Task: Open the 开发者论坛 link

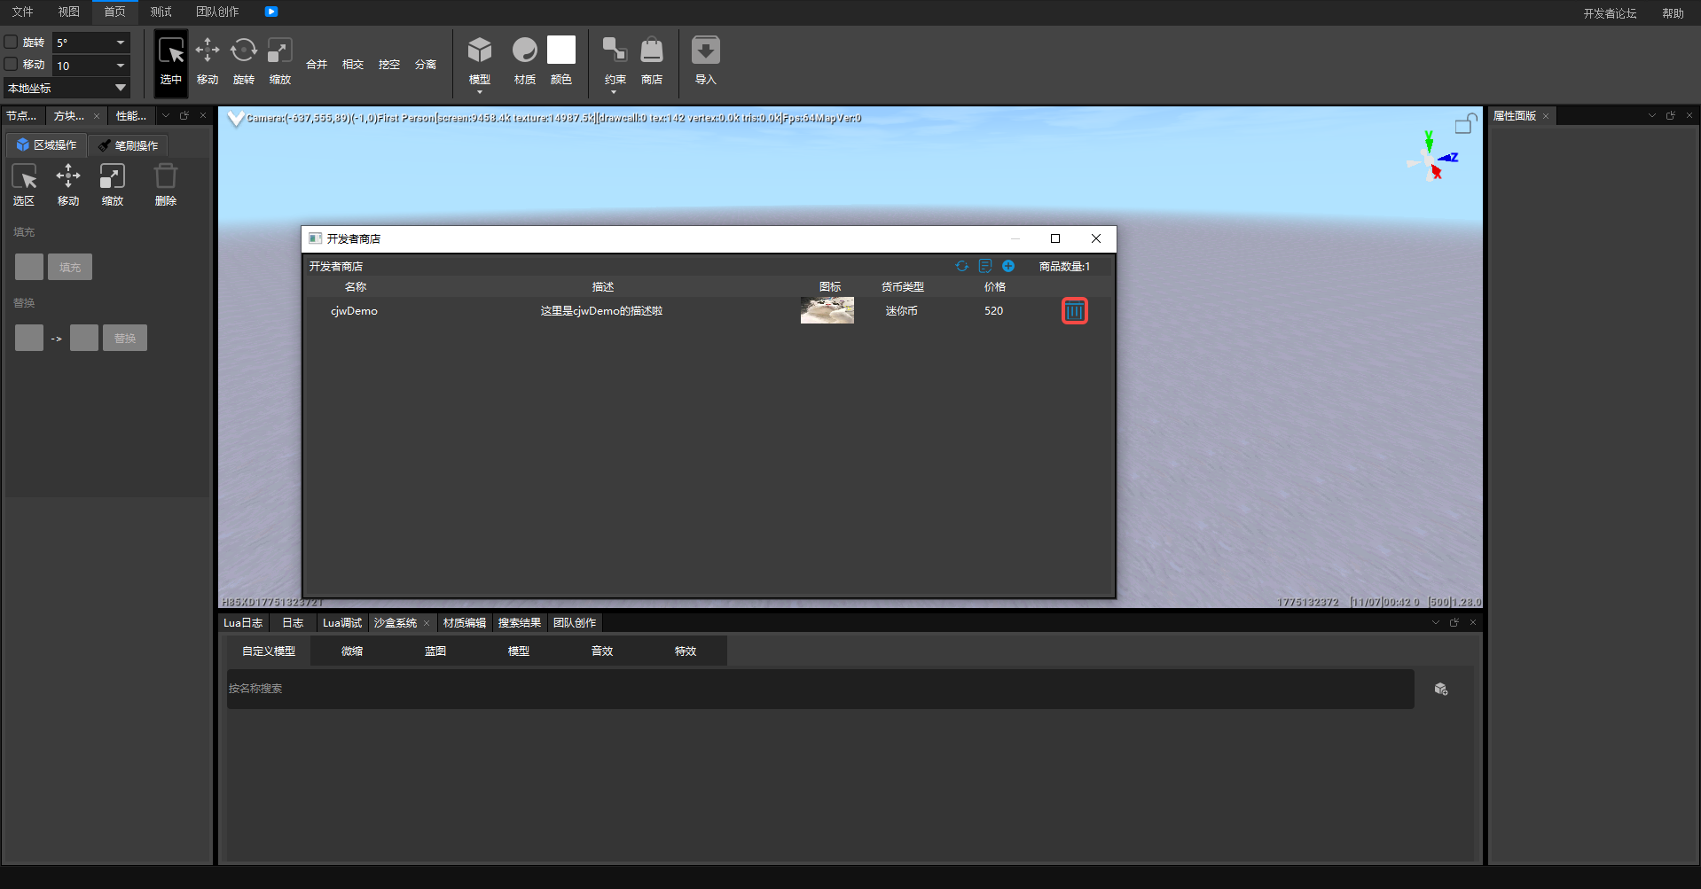Action: pyautogui.click(x=1610, y=13)
